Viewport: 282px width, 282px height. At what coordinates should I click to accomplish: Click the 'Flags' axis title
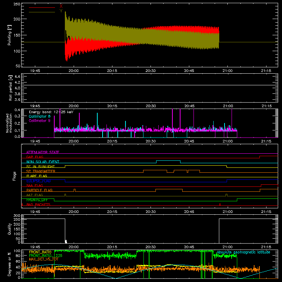coord(14,176)
